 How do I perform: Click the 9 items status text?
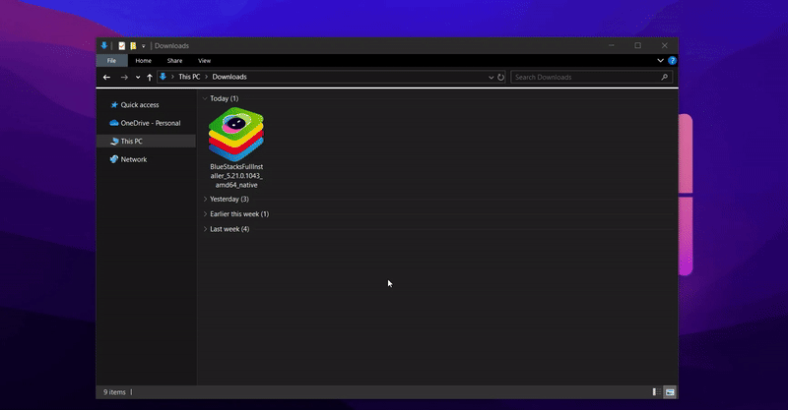114,392
